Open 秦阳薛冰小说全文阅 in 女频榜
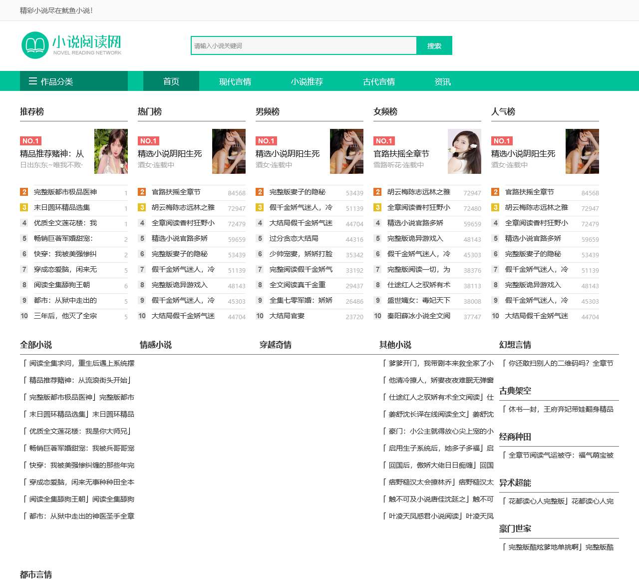The image size is (639, 583). (419, 316)
